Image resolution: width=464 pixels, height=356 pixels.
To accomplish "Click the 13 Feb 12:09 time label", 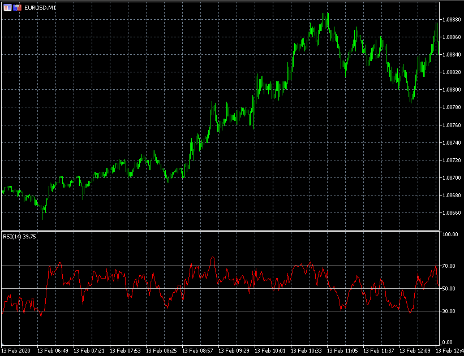I will [415, 351].
